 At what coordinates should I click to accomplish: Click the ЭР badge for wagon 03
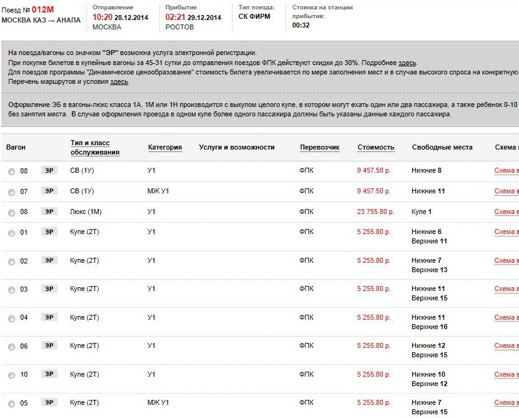[49, 288]
